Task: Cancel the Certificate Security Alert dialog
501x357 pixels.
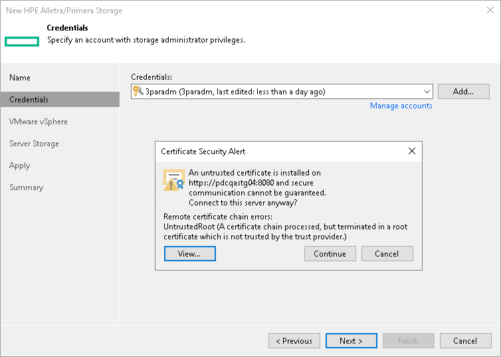Action: pyautogui.click(x=387, y=253)
